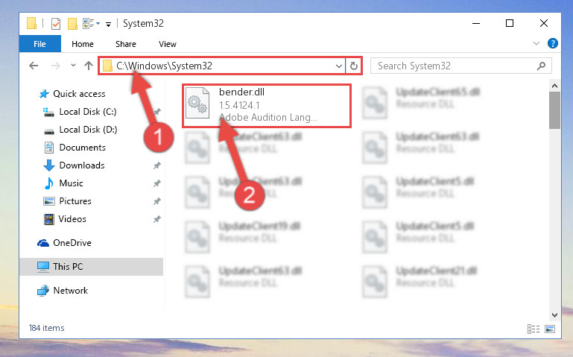Click Properties icon in quick access toolbar
The height and width of the screenshot is (357, 573).
(56, 24)
